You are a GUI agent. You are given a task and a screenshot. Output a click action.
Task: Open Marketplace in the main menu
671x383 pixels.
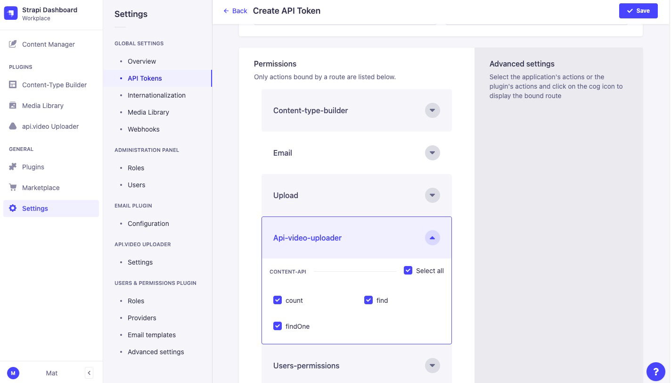51,188
